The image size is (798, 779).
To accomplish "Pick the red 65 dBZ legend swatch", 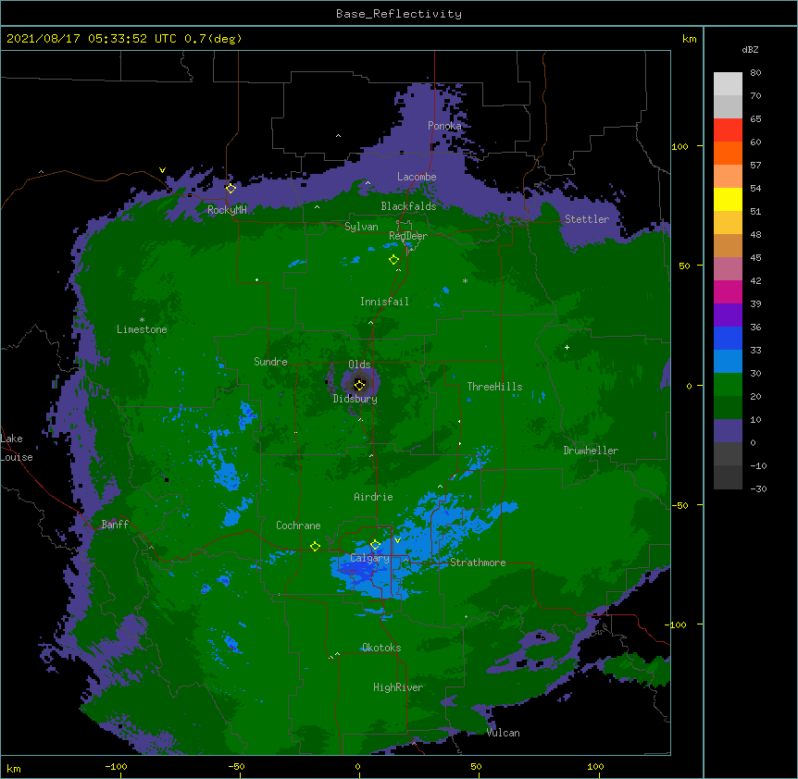I will point(728,130).
